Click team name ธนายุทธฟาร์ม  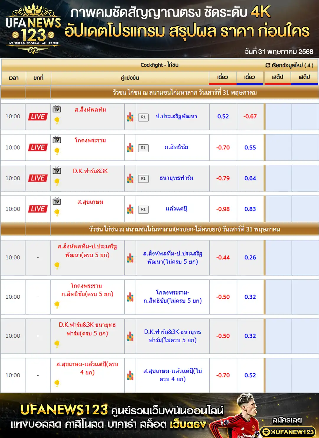coord(176,178)
